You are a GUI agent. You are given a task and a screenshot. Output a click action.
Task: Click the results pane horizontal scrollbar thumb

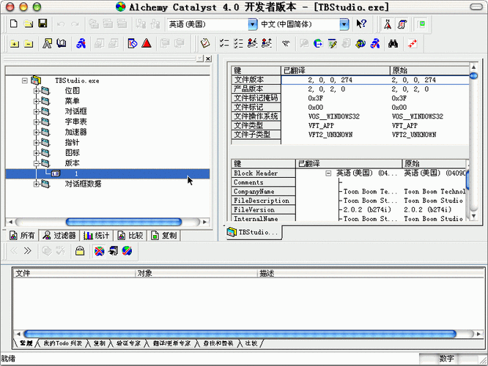point(240,334)
